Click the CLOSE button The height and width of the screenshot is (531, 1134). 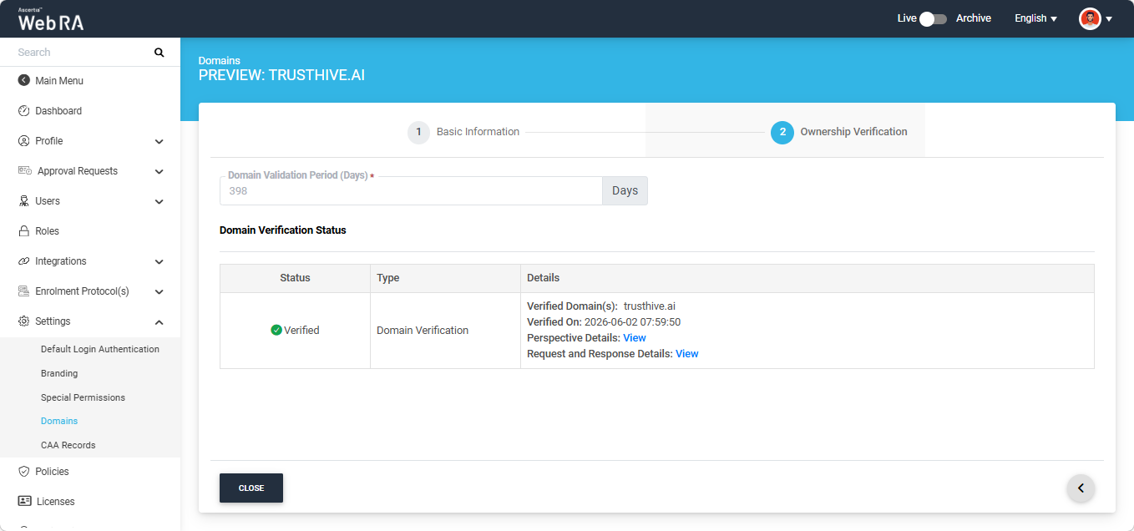point(251,488)
